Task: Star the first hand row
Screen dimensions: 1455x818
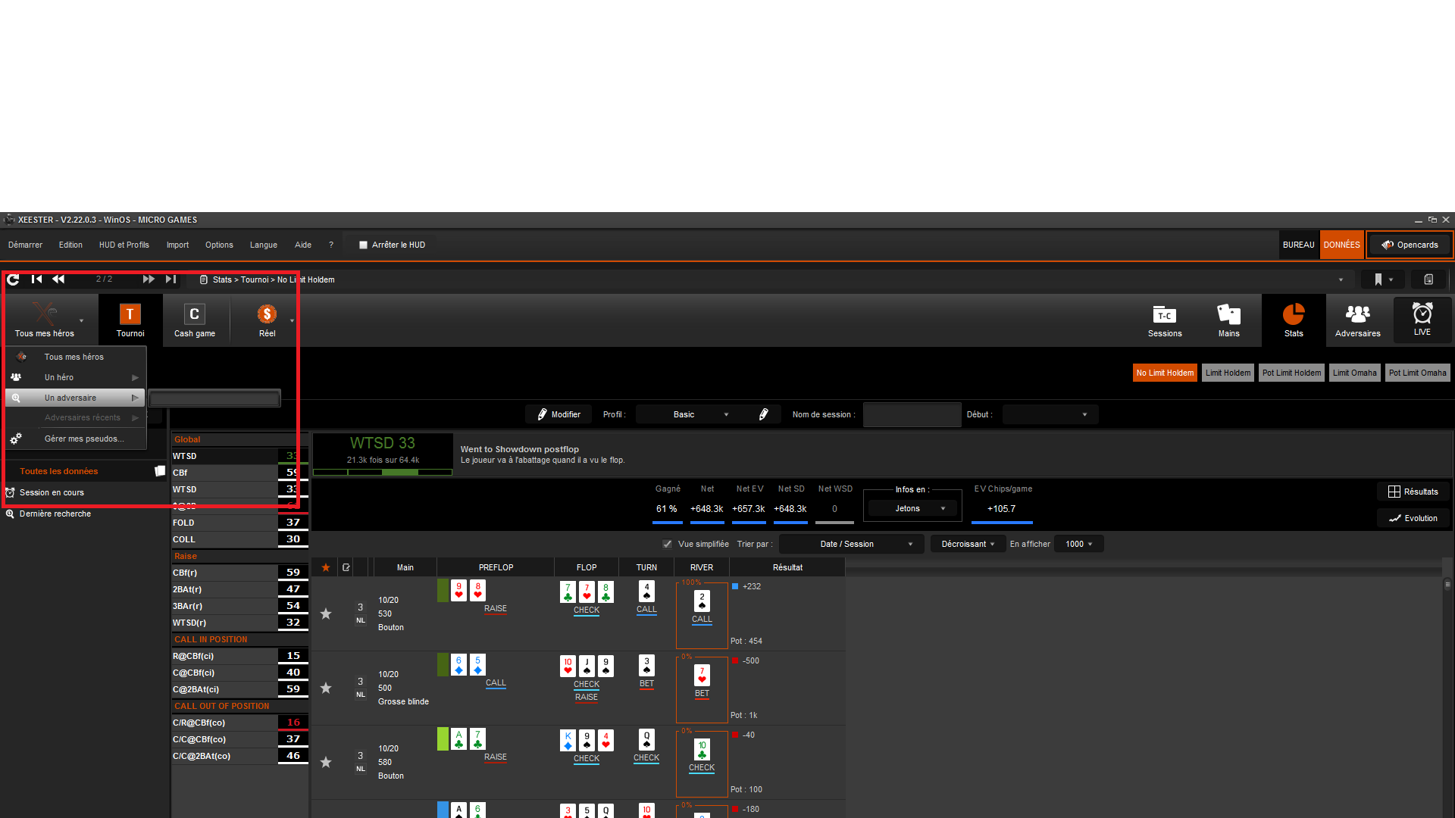Action: click(326, 613)
